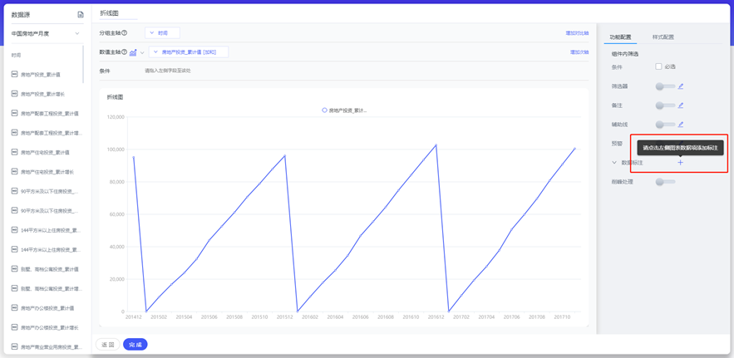Add a data annotation with plus icon
This screenshot has height=358, width=734.
680,163
